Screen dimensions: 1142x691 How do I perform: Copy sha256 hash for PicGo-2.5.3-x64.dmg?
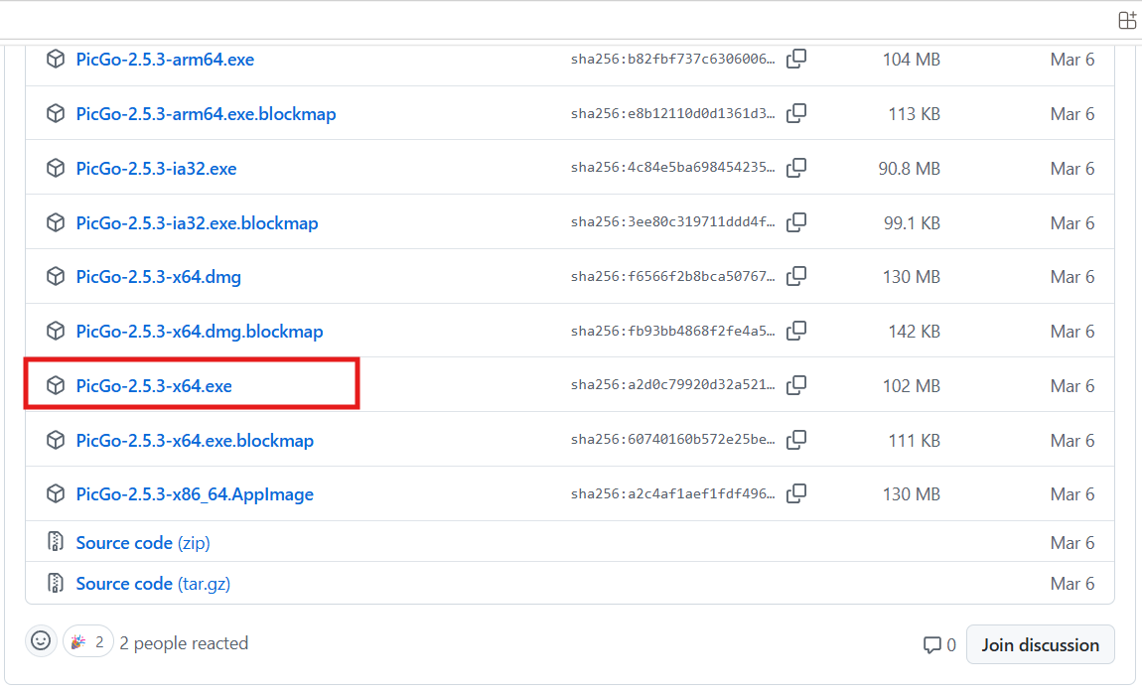point(796,276)
